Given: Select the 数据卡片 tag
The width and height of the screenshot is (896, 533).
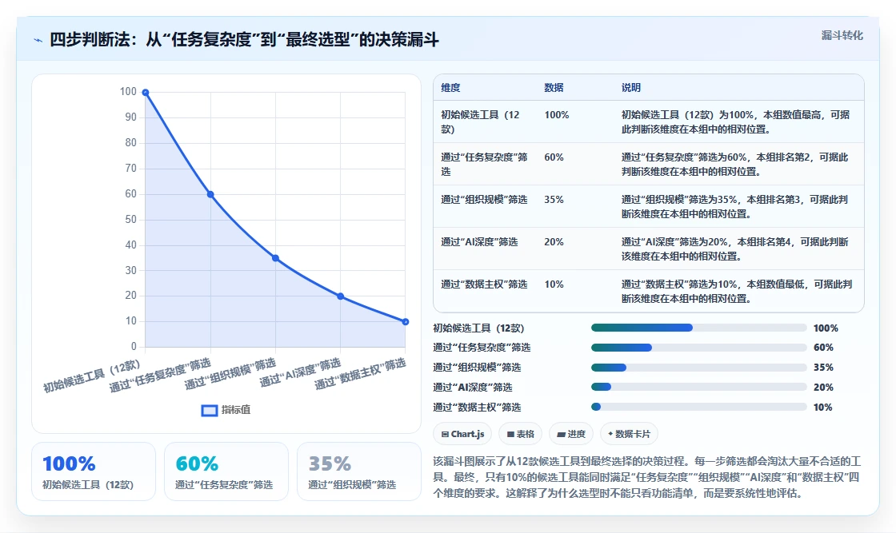Looking at the screenshot, I should pyautogui.click(x=629, y=434).
